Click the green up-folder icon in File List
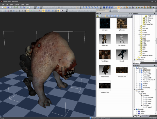157x119 pixels. [x=98, y=16]
